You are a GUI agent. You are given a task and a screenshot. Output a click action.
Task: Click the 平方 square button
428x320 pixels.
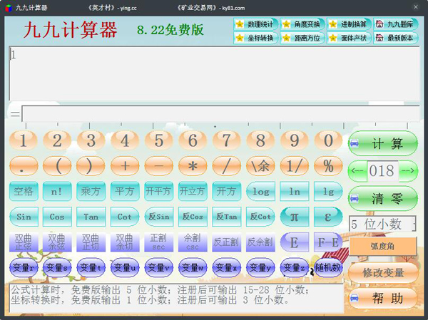(125, 191)
